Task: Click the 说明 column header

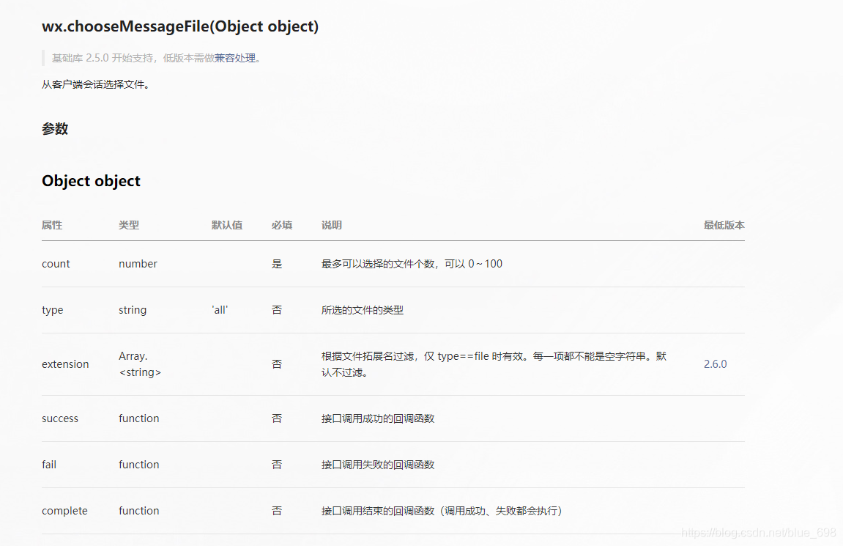Action: pyautogui.click(x=332, y=226)
